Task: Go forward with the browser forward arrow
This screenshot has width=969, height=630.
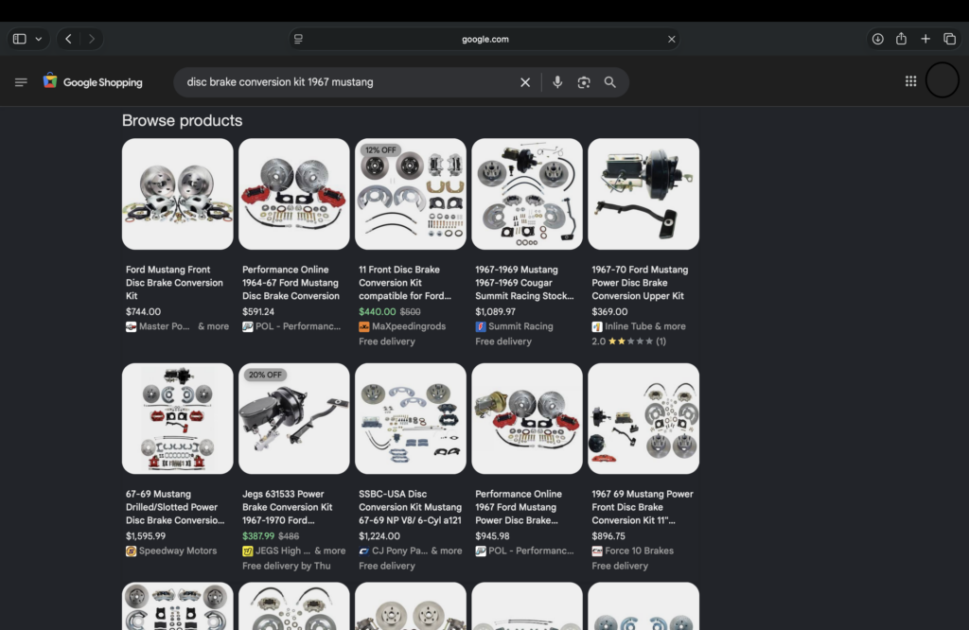Action: tap(92, 39)
